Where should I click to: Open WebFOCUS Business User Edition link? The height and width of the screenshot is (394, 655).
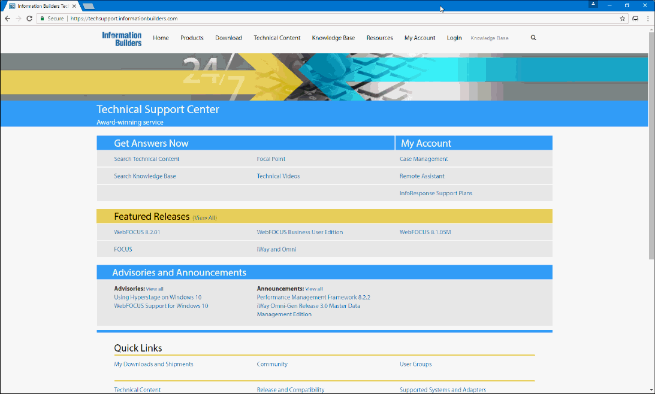point(300,232)
